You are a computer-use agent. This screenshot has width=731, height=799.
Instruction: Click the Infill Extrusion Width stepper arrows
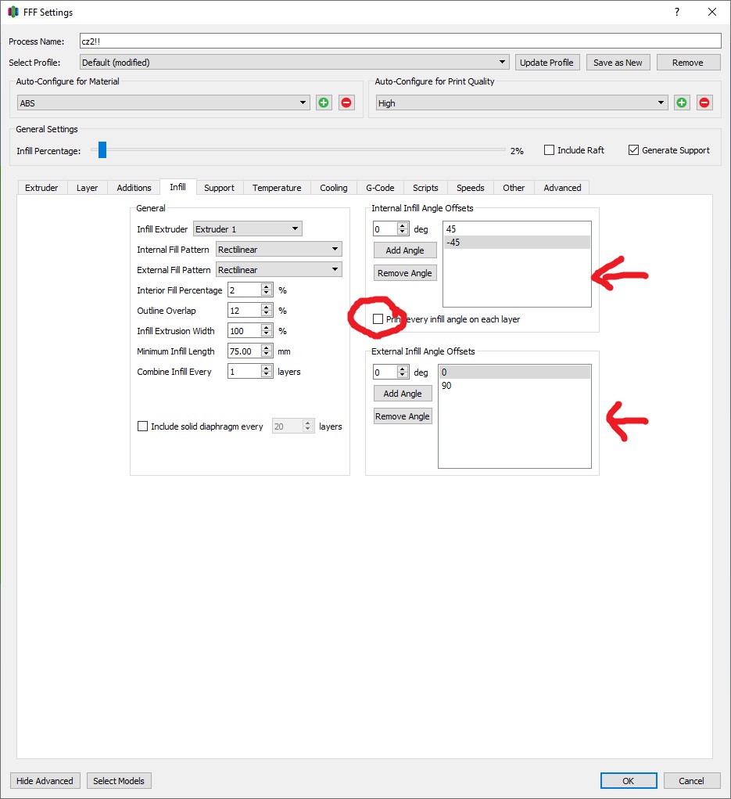coord(267,331)
